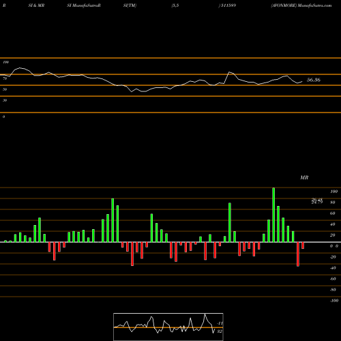Click the -80 label on MR axis

(333, 290)
